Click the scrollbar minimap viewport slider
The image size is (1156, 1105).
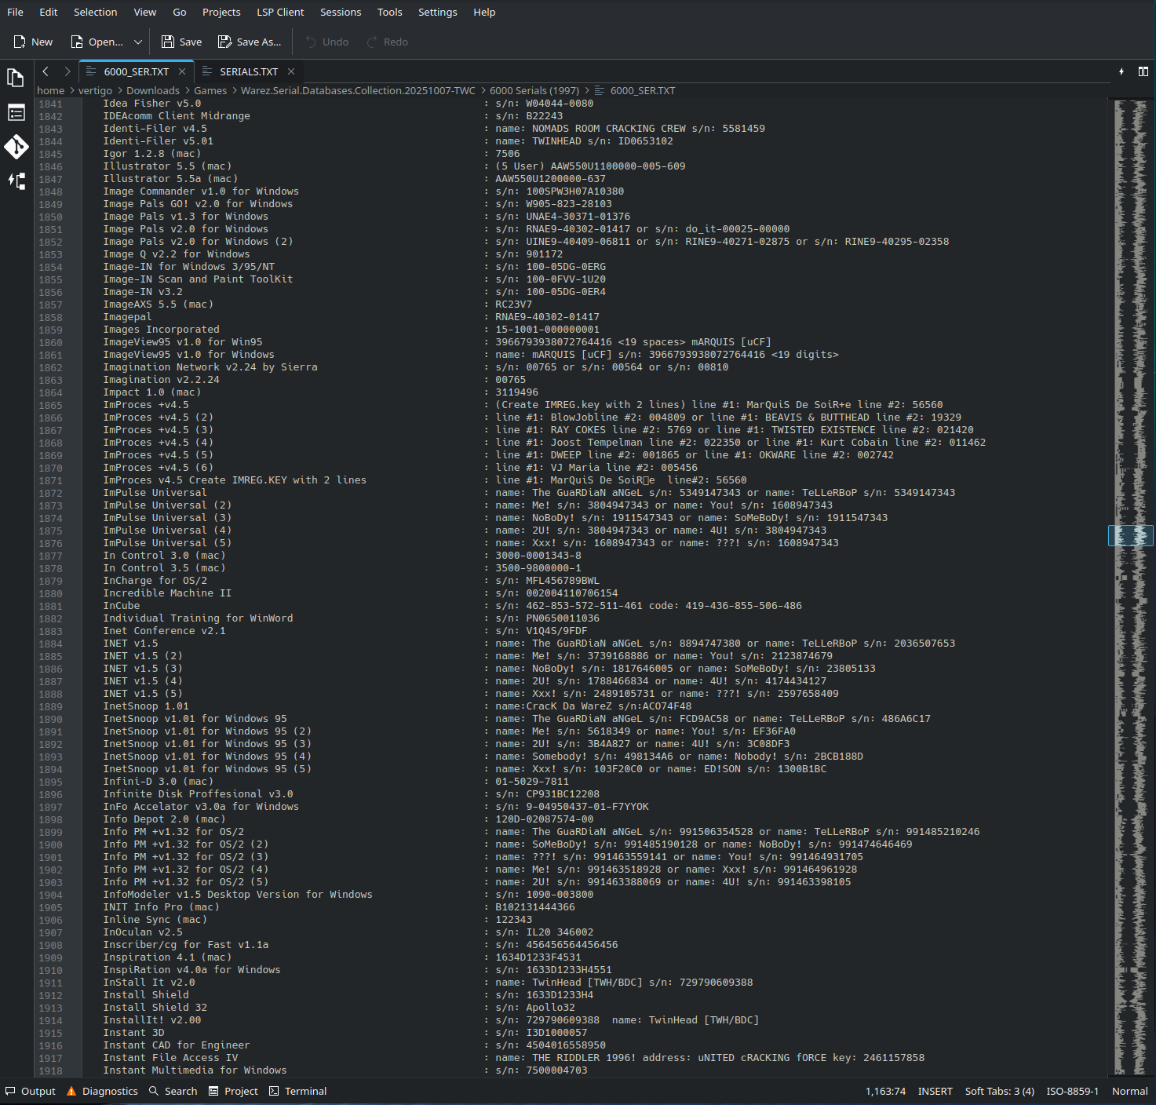(x=1131, y=535)
